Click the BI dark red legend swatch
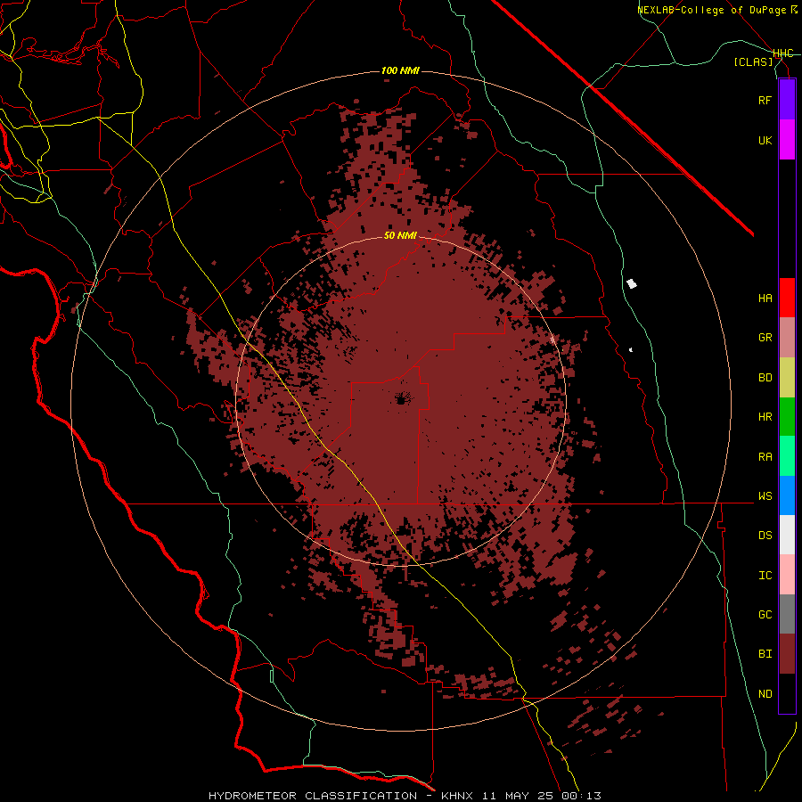This screenshot has width=802, height=802. 787,654
